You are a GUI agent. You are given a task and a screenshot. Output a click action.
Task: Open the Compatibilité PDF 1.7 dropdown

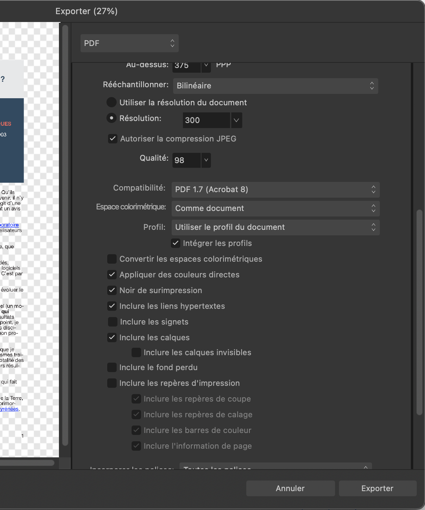(x=275, y=189)
